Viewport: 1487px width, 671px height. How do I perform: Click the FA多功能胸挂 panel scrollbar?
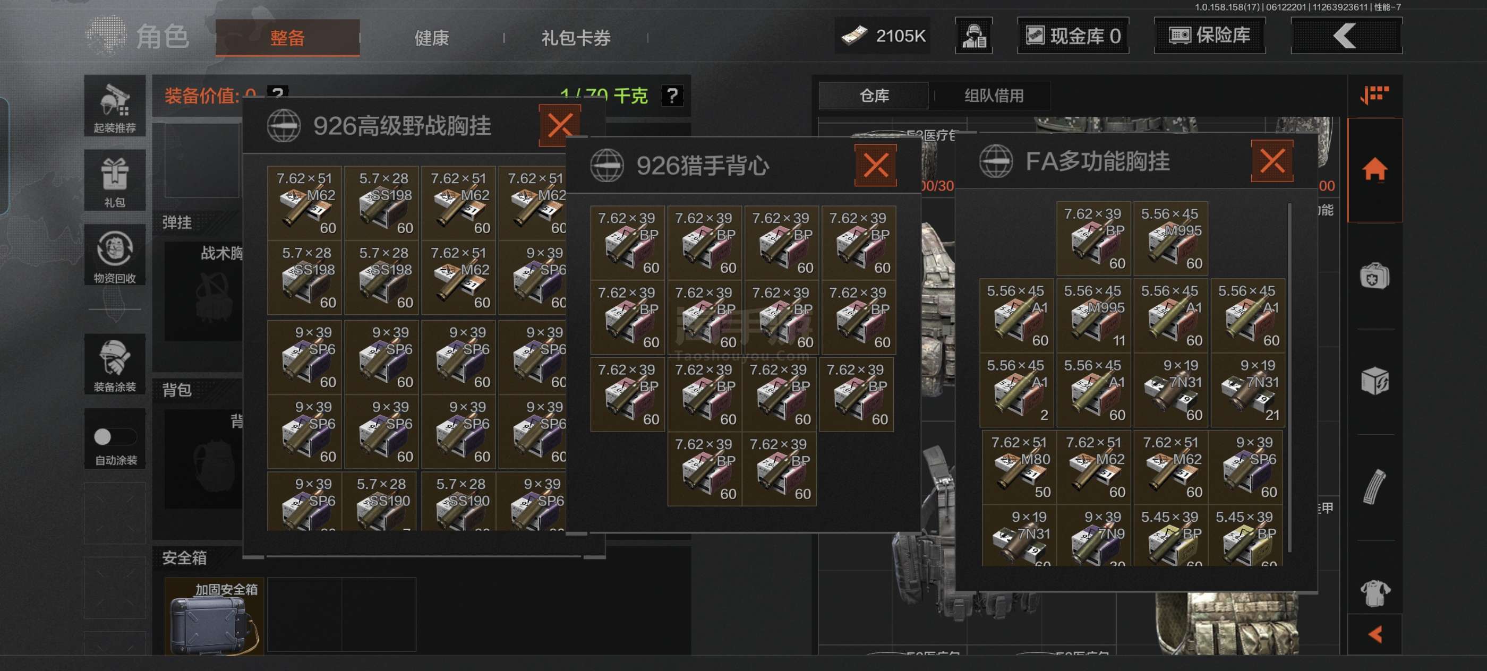1289,378
